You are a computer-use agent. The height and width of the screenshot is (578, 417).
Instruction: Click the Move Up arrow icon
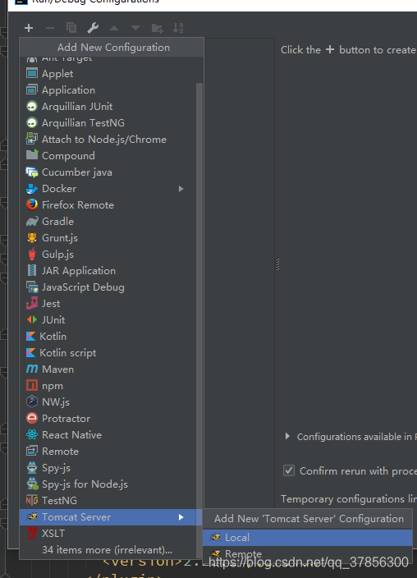(114, 28)
